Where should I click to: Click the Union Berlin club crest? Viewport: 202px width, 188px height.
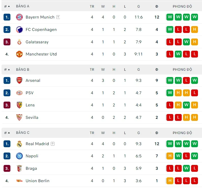20,181
